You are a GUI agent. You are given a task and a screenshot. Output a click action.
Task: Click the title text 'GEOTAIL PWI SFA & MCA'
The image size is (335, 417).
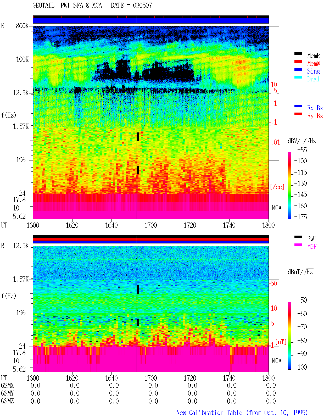pos(67,5)
